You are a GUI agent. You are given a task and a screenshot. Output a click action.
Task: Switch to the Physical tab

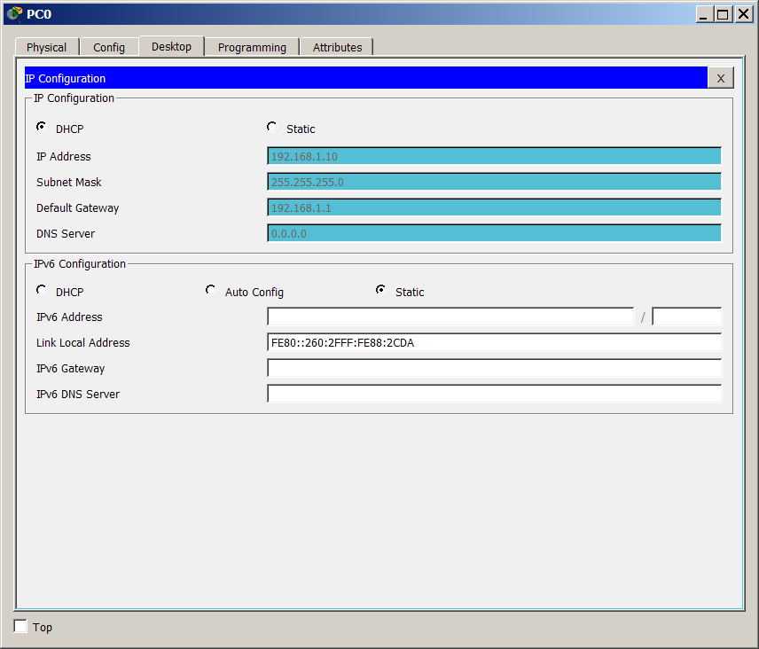pos(46,47)
